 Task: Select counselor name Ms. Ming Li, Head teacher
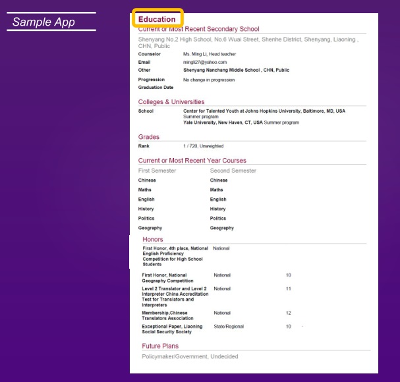tap(210, 54)
